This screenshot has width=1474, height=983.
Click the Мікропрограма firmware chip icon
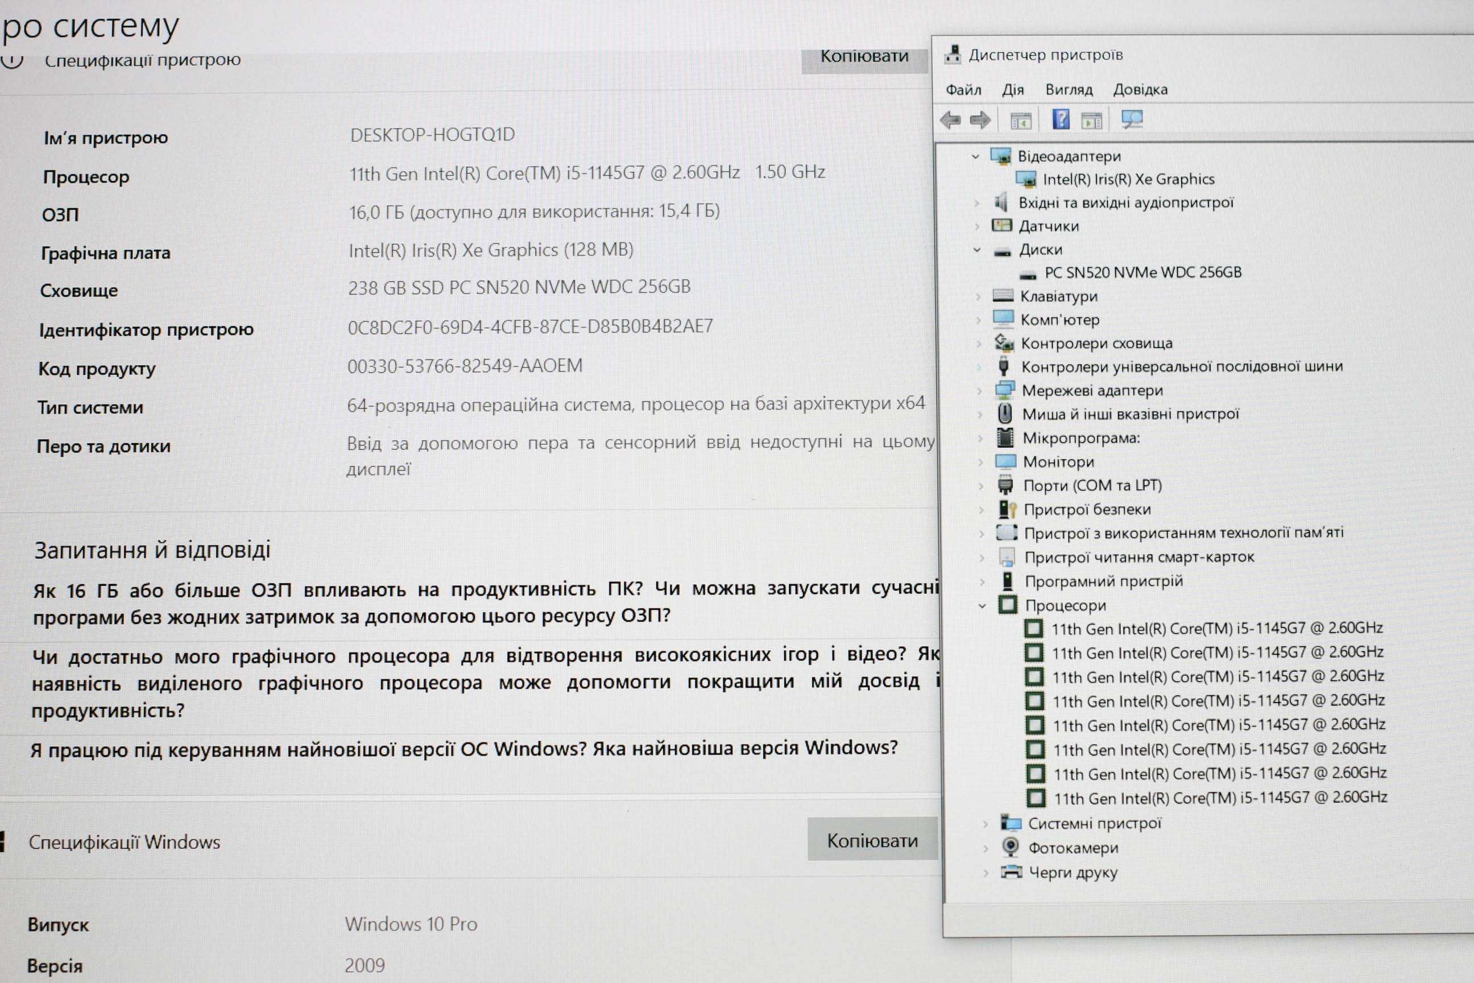(x=1005, y=437)
